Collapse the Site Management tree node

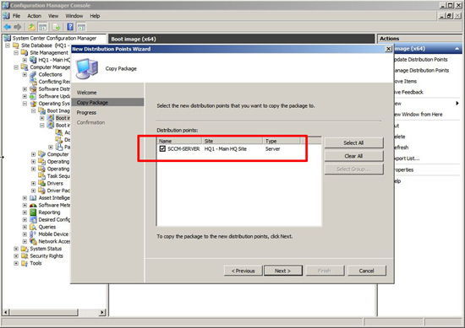click(x=16, y=52)
